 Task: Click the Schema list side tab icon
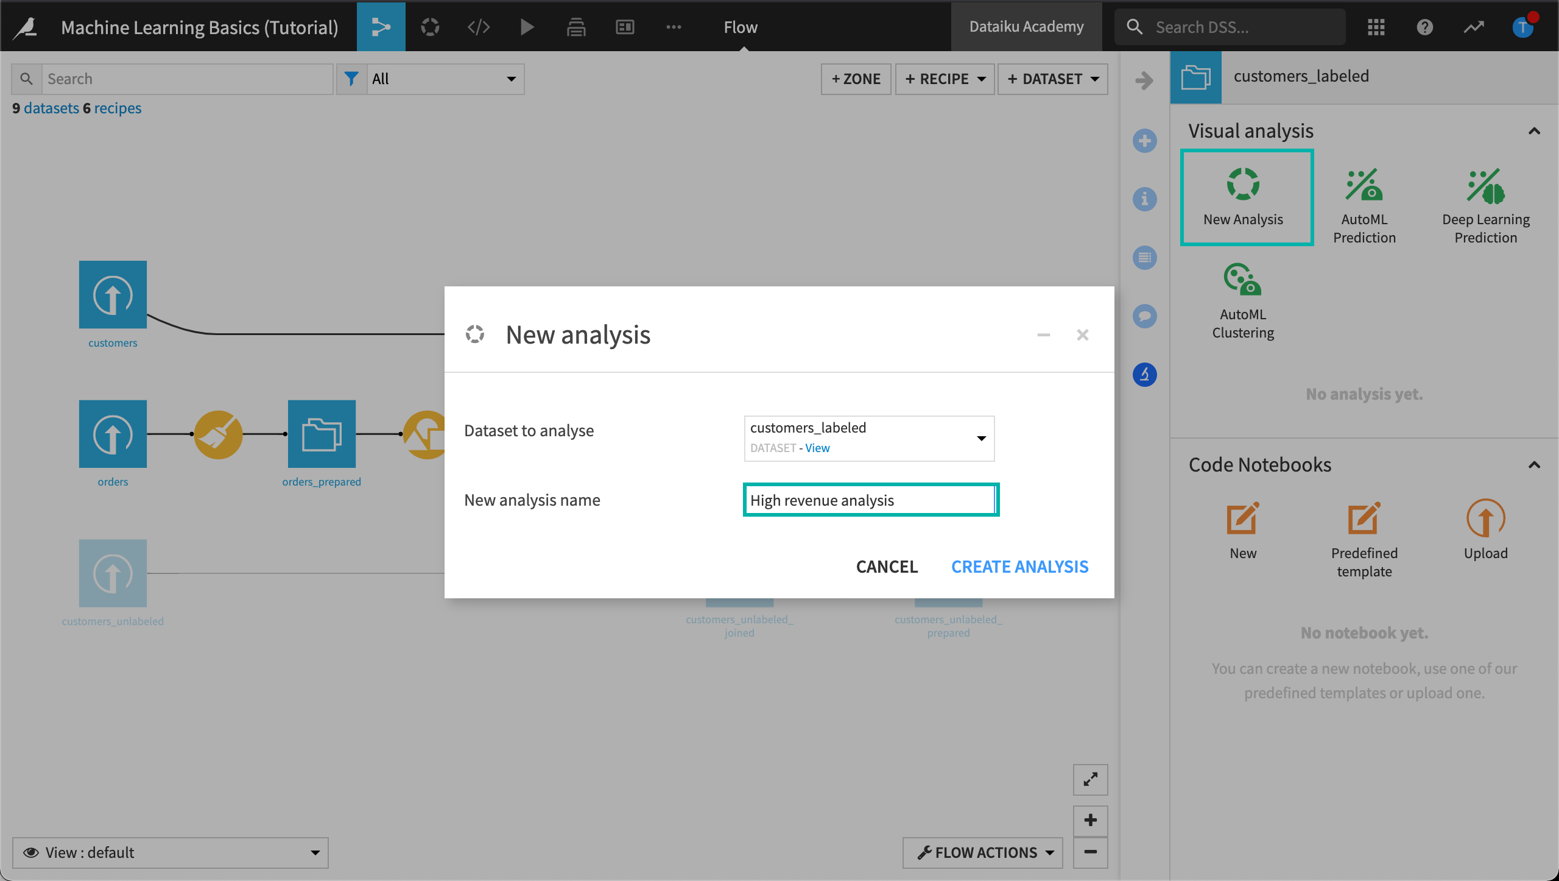coord(1145,258)
